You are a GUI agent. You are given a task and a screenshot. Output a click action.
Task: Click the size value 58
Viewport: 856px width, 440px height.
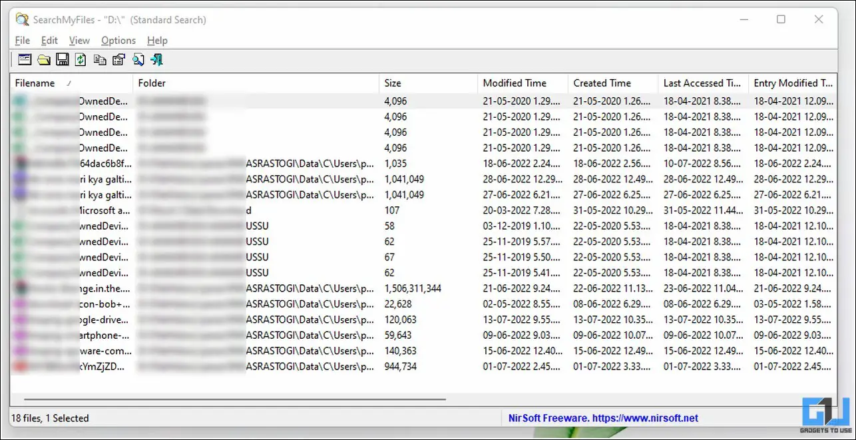click(389, 226)
